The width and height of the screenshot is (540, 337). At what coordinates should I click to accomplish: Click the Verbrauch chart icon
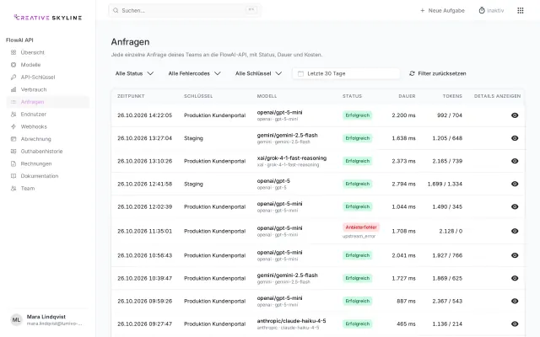[x=13, y=89]
